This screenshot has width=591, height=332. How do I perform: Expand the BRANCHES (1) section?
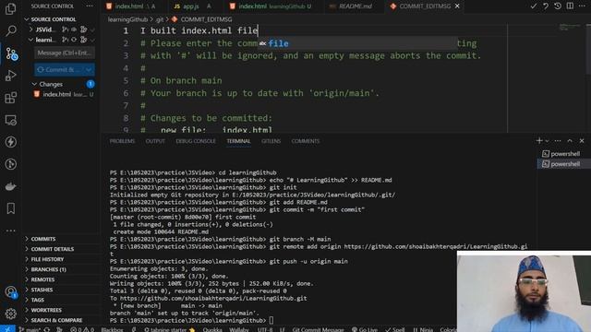coord(48,269)
